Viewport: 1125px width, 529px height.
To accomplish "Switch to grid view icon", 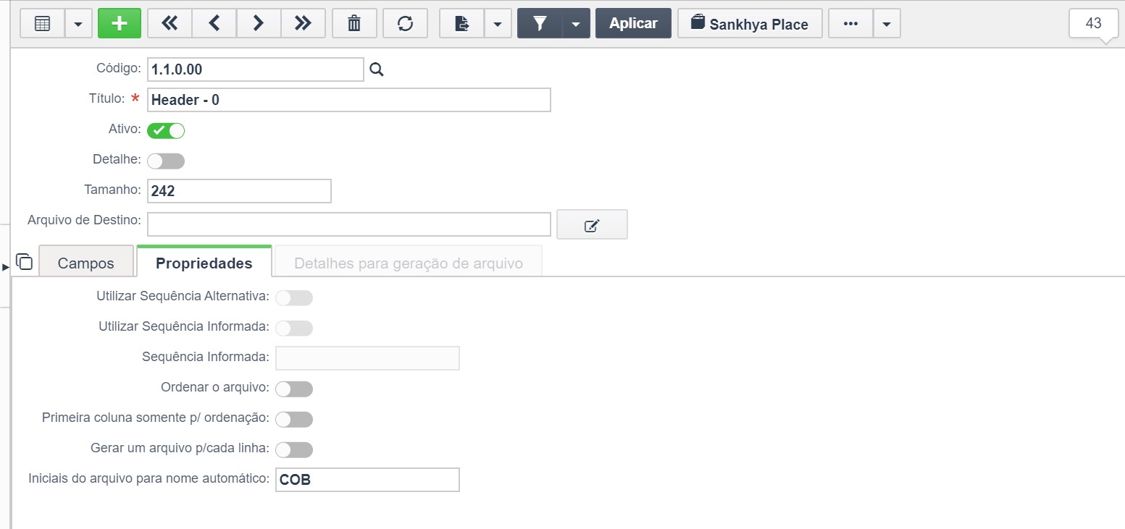I will (x=43, y=23).
